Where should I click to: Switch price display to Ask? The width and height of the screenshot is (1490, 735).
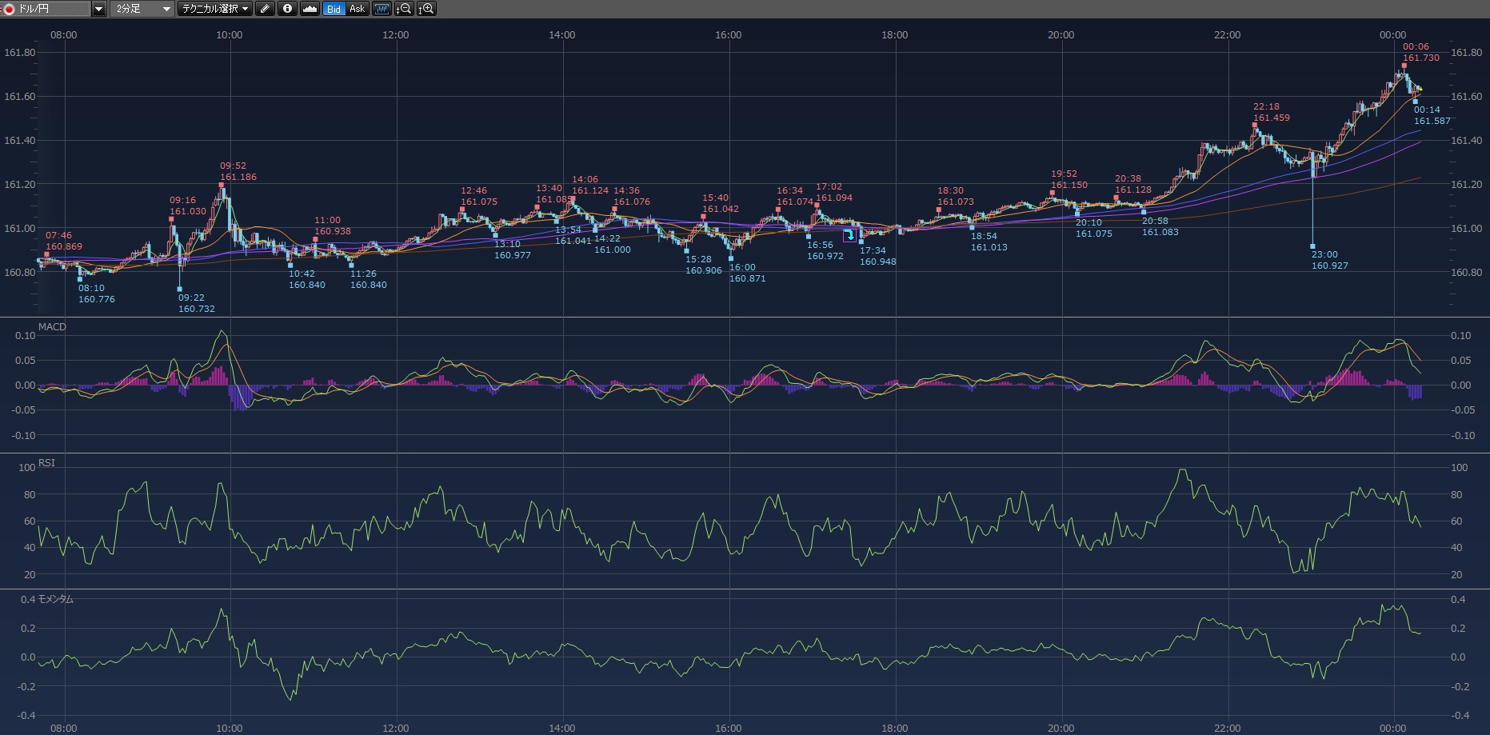357,9
